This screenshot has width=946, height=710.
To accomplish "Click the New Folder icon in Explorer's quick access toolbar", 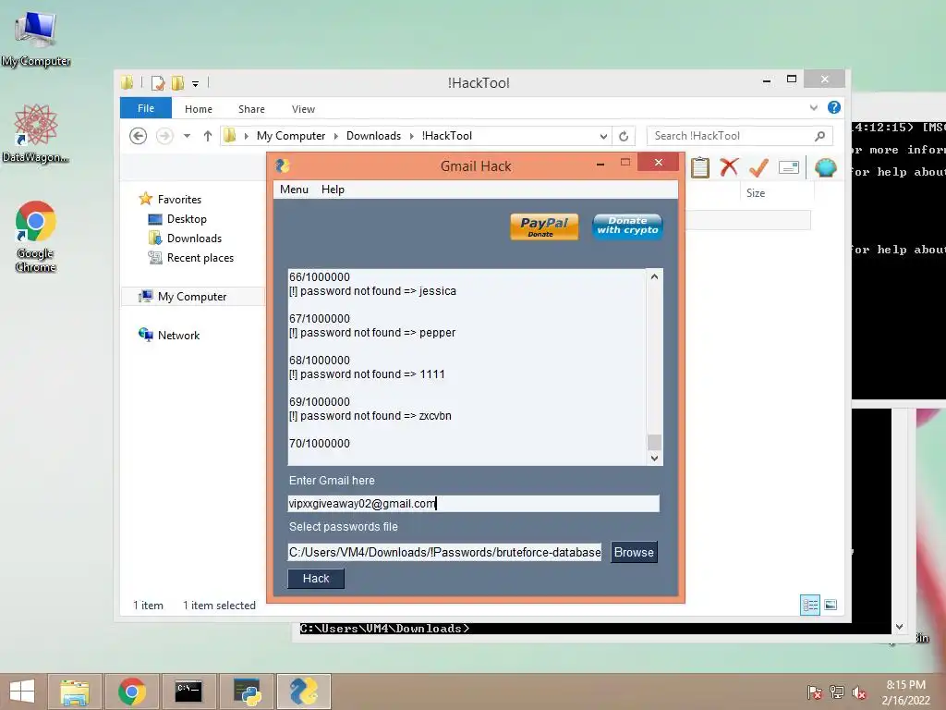I will [x=177, y=82].
